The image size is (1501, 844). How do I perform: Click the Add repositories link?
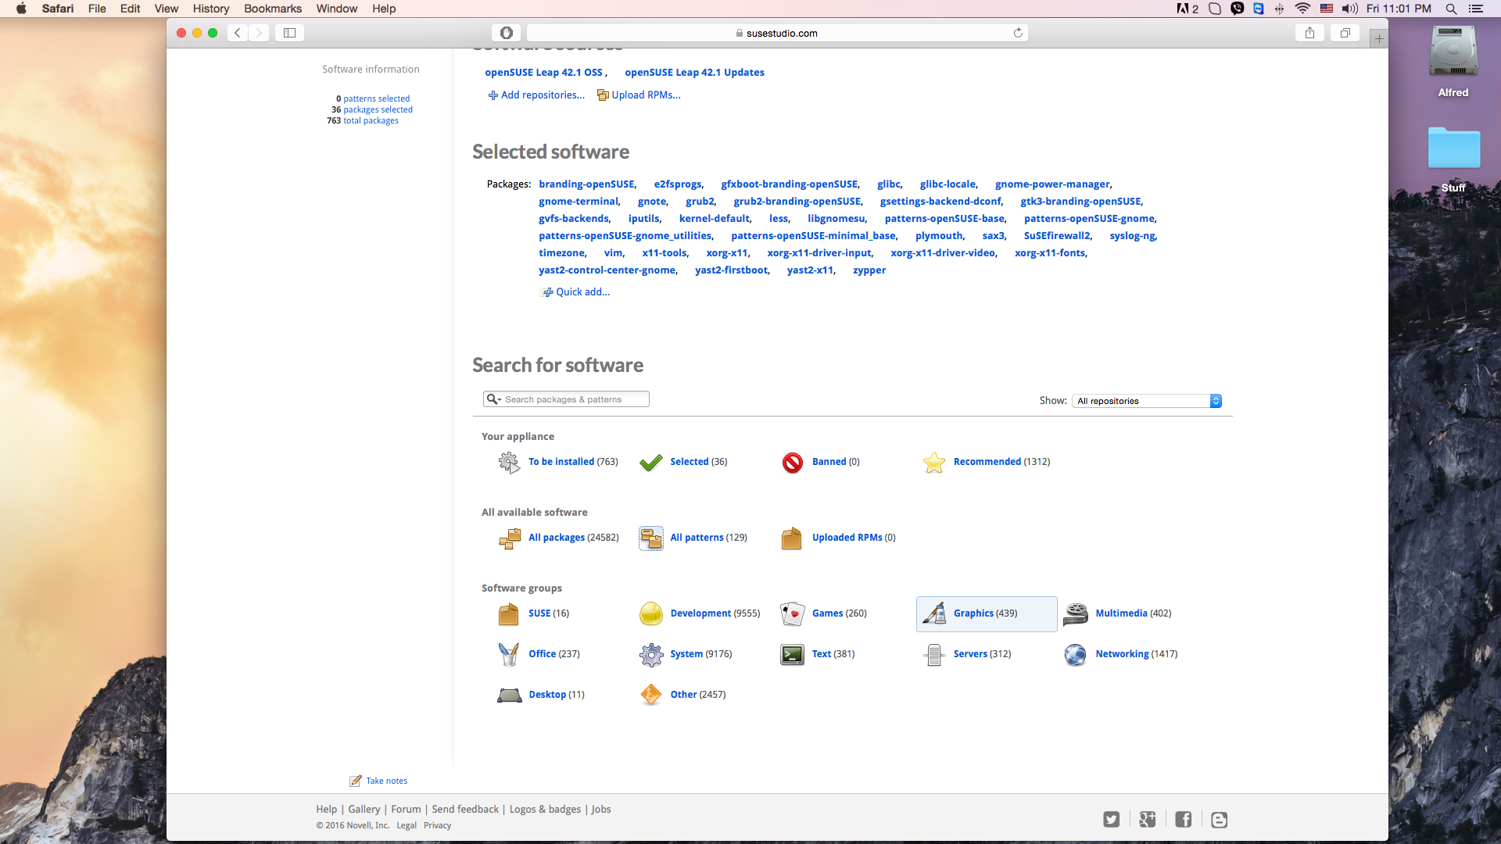point(542,95)
